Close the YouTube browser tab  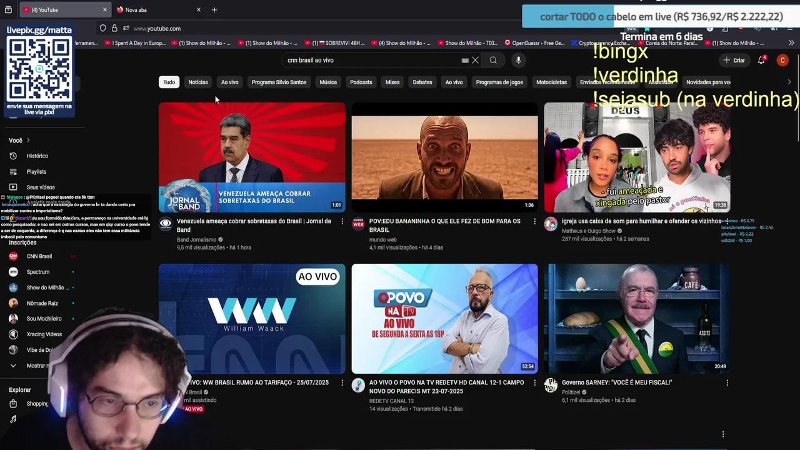[105, 10]
